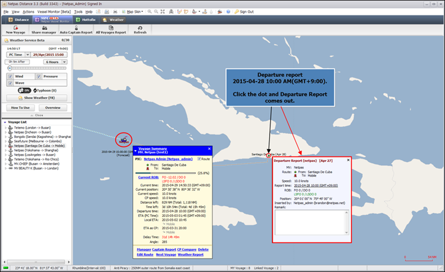Toggle the Route checkbox in Voyage Summary
The image size is (445, 272).
[199, 159]
